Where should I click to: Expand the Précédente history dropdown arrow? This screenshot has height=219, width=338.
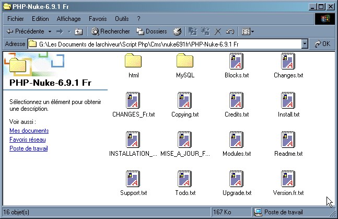(50, 32)
